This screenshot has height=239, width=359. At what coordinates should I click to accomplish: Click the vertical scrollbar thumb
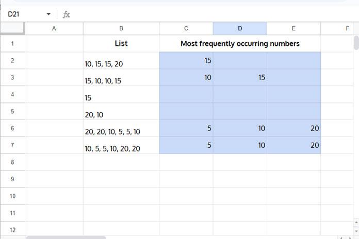coord(356,43)
